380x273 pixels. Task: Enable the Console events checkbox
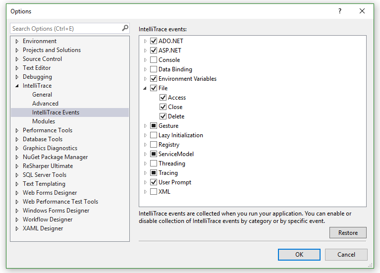(154, 60)
